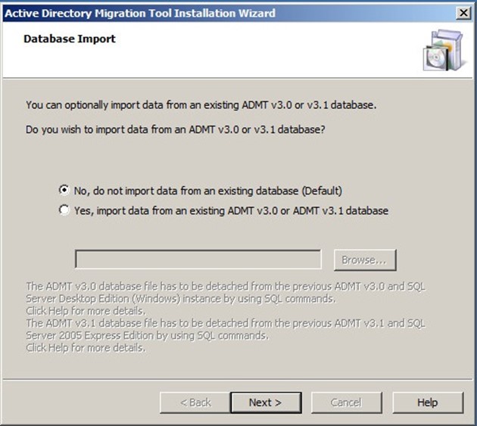The height and width of the screenshot is (426, 477).
Task: Close the Installation Wizard window
Action: (x=463, y=13)
